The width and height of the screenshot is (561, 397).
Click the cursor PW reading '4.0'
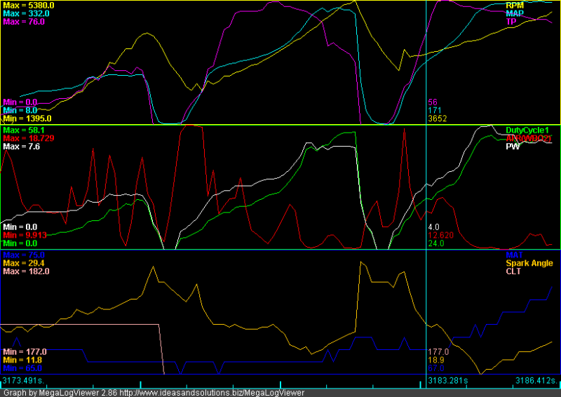[434, 227]
